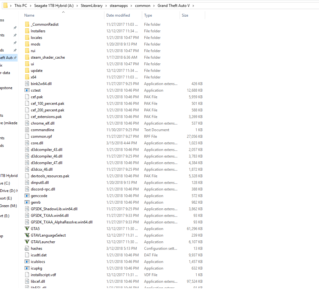This screenshot has height=289, width=319.
Task: Click the dinput8.dll file icon
Action: (27, 182)
